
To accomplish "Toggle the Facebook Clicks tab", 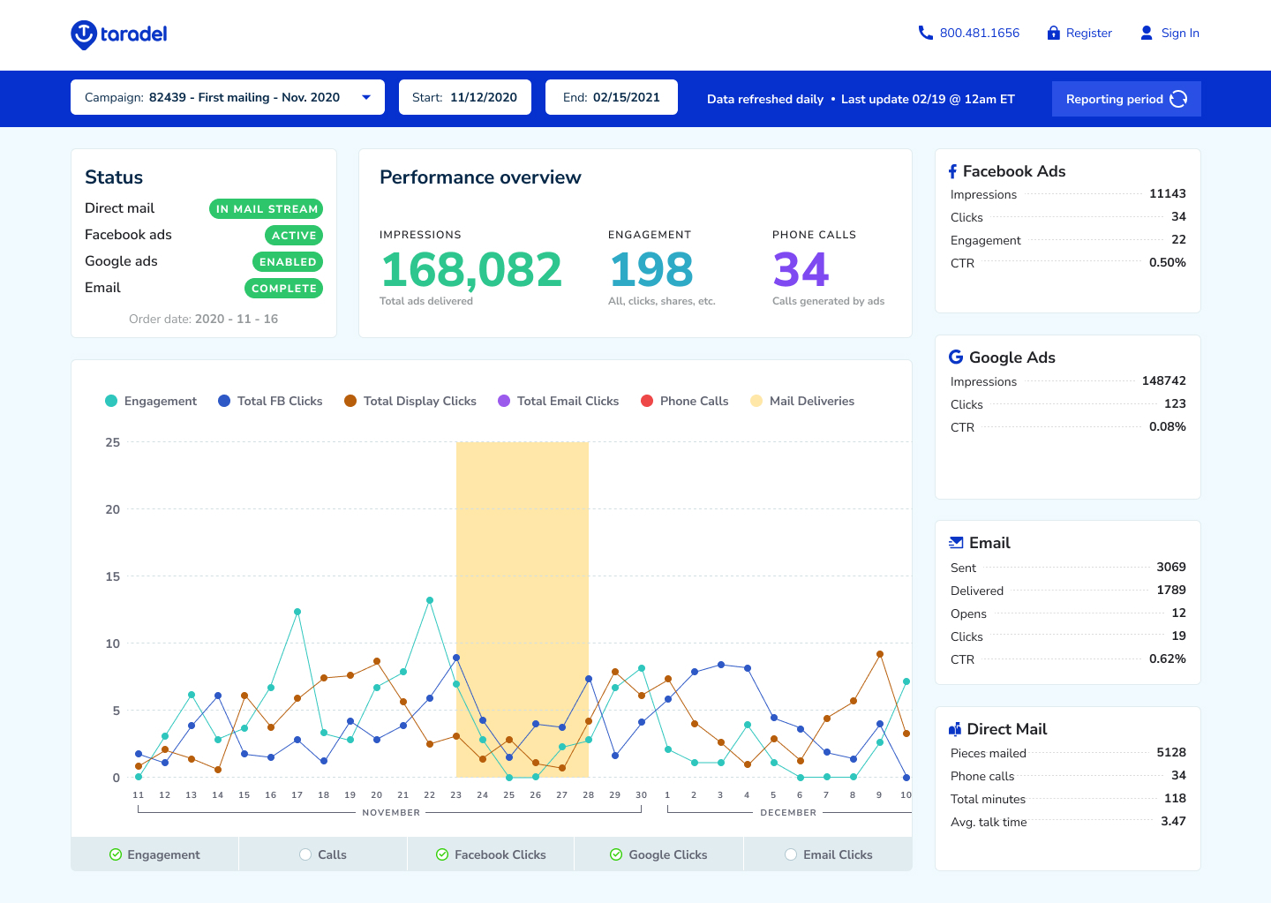I will coord(491,854).
